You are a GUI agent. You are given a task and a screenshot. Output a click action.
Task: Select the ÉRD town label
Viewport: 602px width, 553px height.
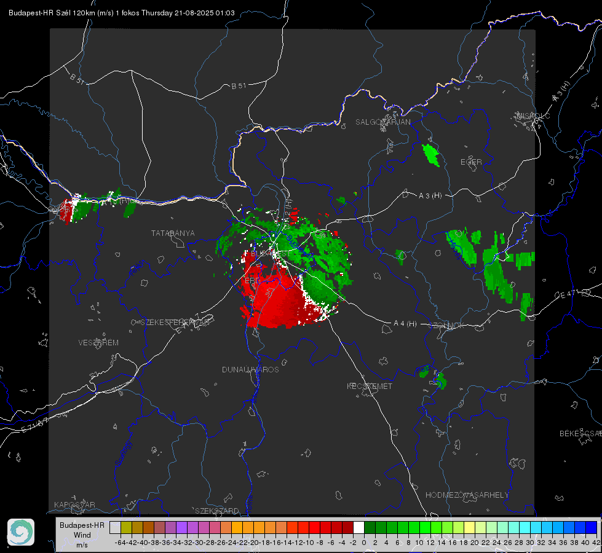[x=252, y=281]
